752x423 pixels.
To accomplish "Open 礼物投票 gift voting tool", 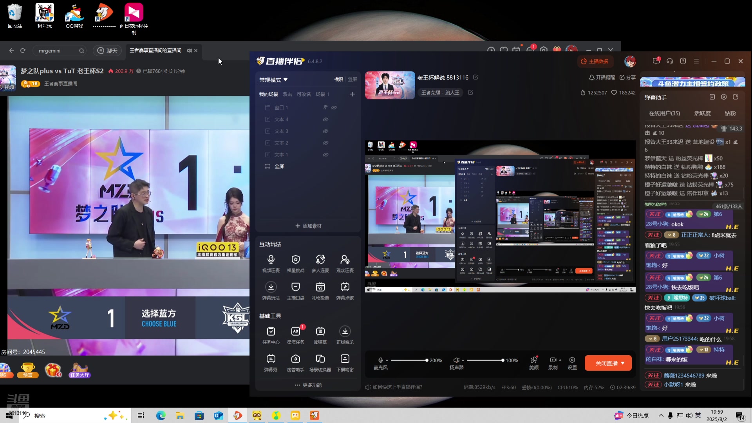I will click(x=320, y=291).
